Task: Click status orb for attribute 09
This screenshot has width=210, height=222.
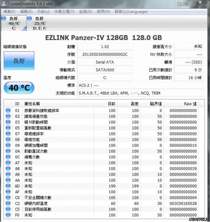Action: [x=8, y=145]
